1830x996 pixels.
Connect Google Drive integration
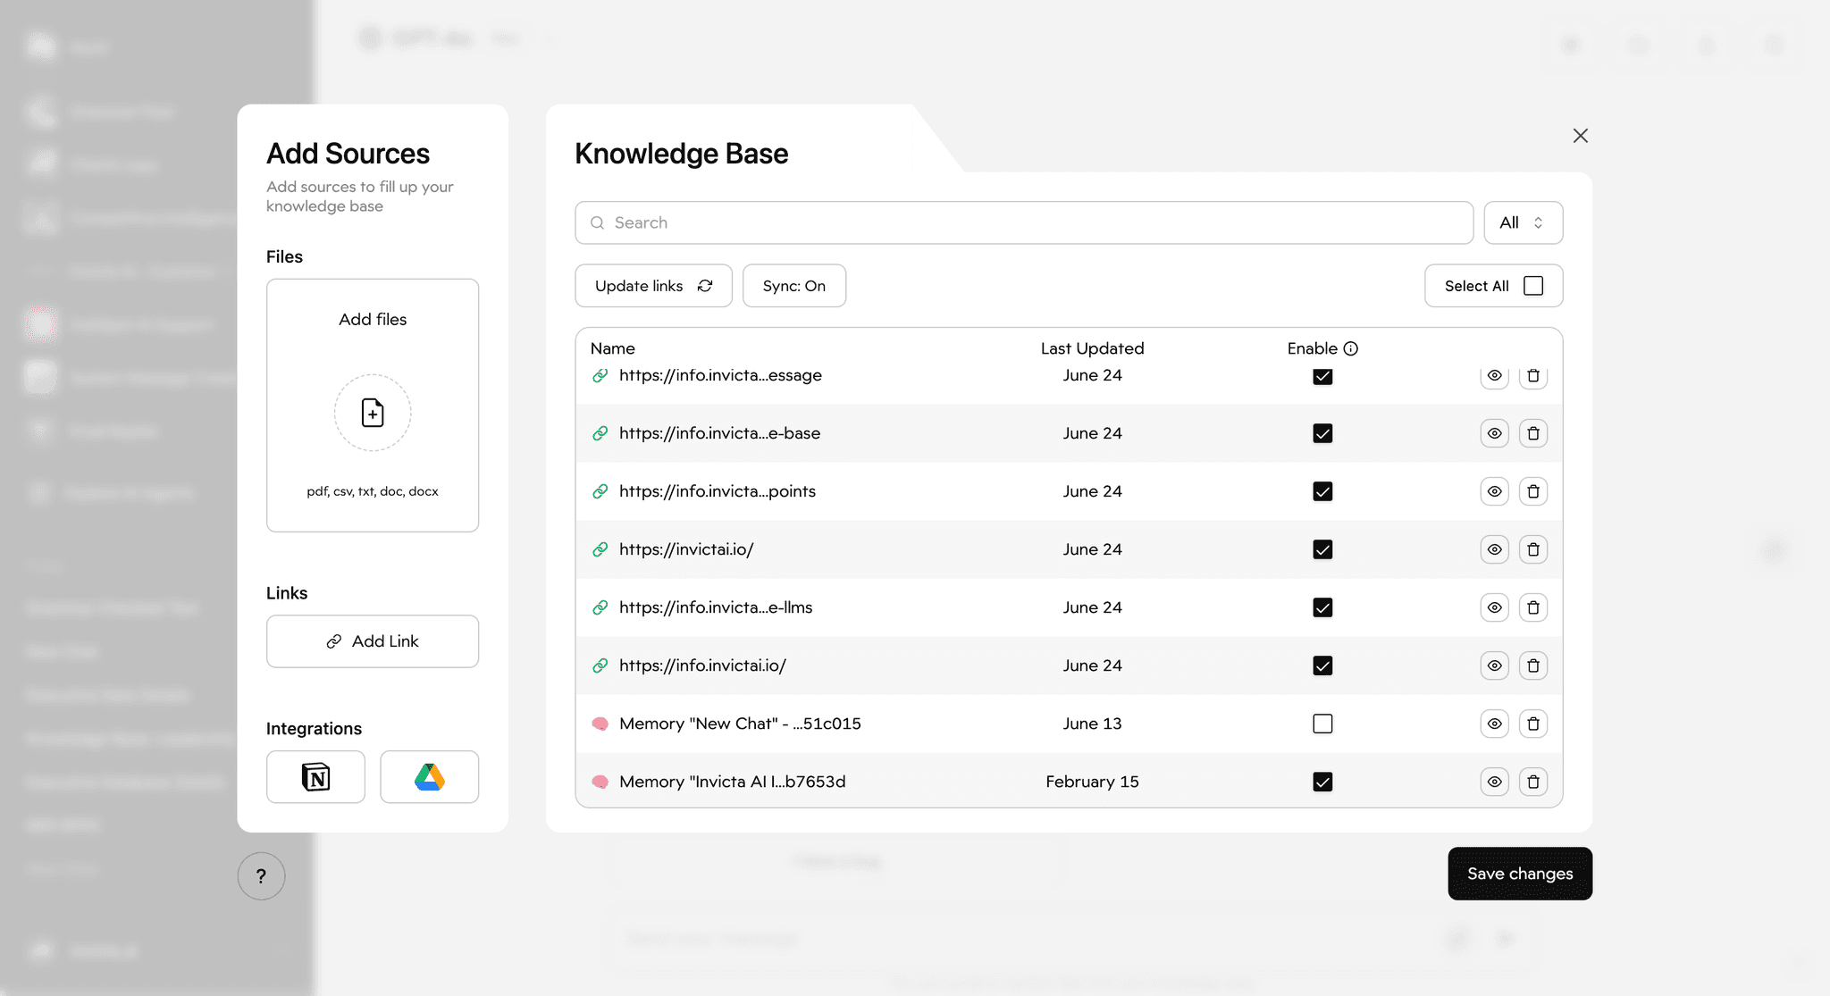pyautogui.click(x=429, y=776)
